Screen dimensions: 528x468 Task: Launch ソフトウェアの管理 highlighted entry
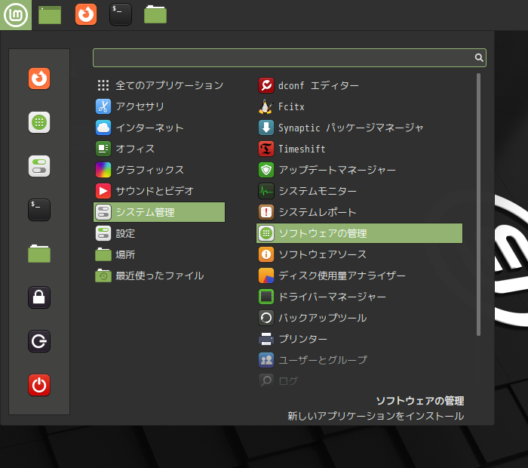(x=359, y=233)
